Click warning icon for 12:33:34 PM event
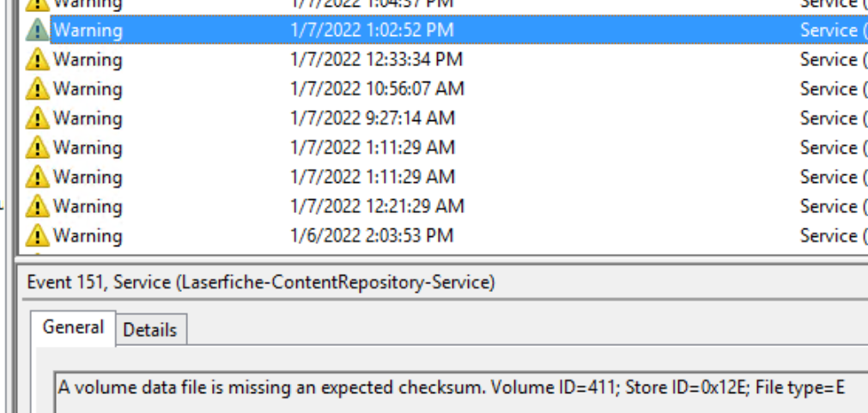The width and height of the screenshot is (868, 413). pyautogui.click(x=37, y=59)
